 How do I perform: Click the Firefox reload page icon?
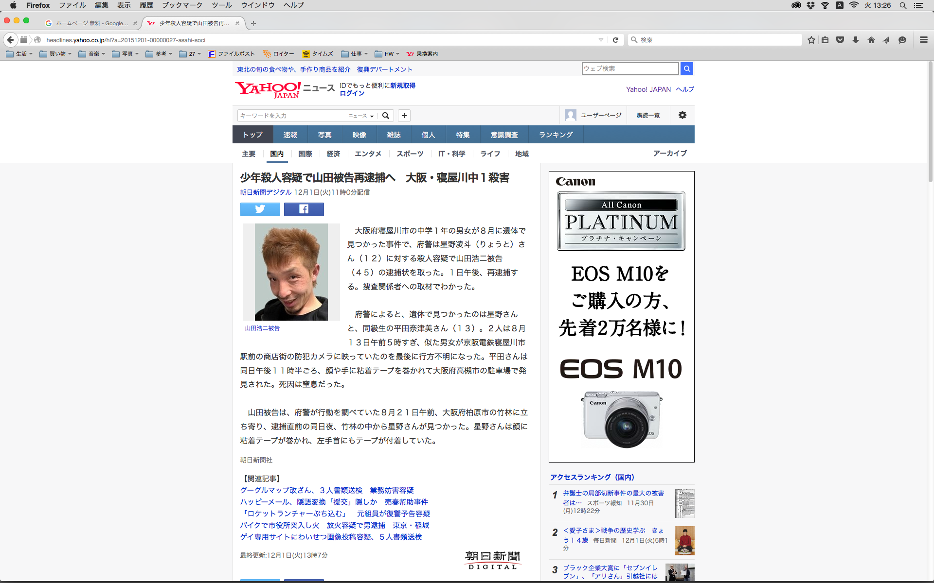(x=615, y=40)
